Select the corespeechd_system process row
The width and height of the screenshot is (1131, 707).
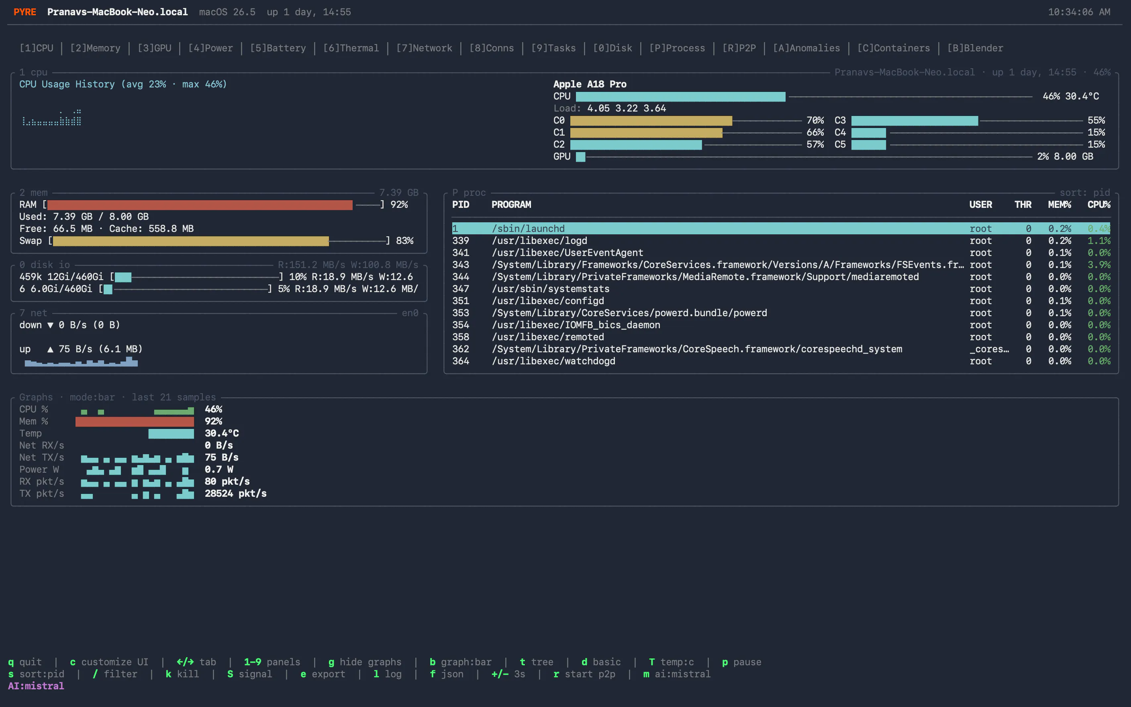point(782,349)
